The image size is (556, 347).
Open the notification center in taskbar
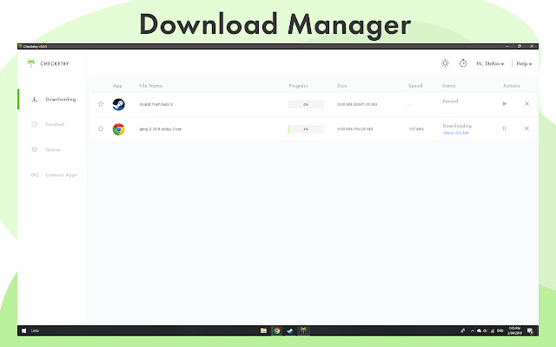coord(530,331)
